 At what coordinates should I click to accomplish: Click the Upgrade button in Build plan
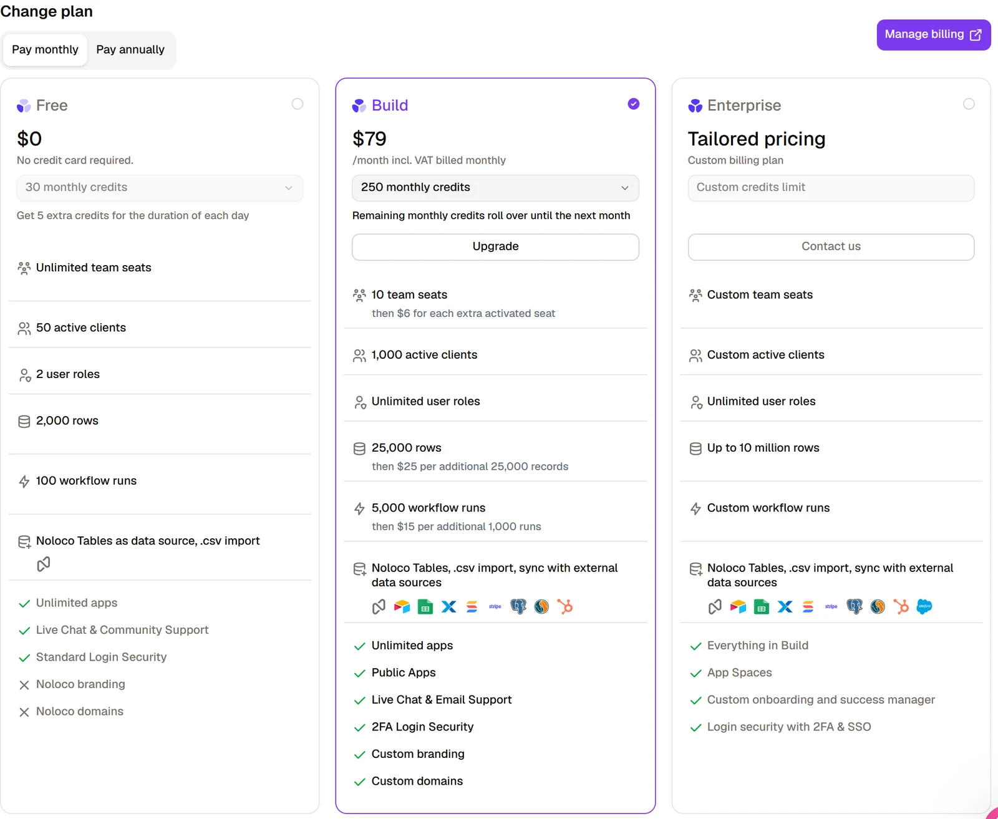click(x=495, y=247)
